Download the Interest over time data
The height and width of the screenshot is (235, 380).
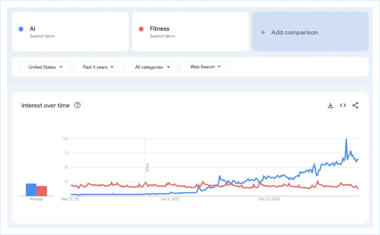(330, 105)
